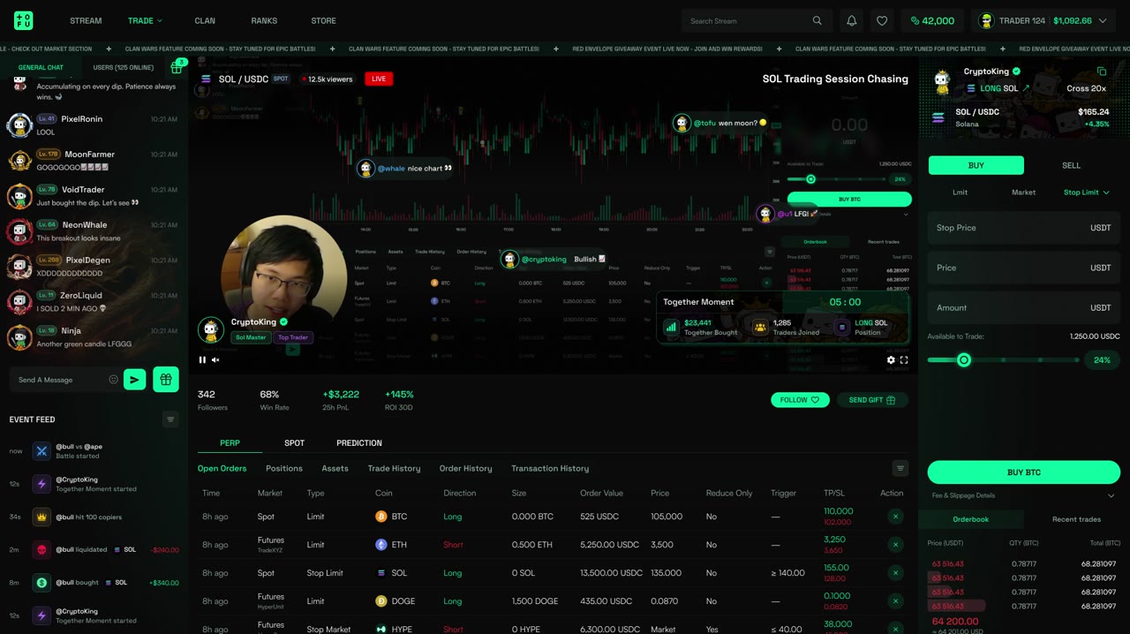Screen dimensions: 1130x634
Task: Click the Amount USDT input field
Action: pos(1023,307)
